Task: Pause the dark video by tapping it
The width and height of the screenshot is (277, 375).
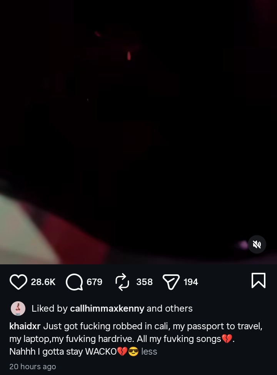Action: point(138,132)
